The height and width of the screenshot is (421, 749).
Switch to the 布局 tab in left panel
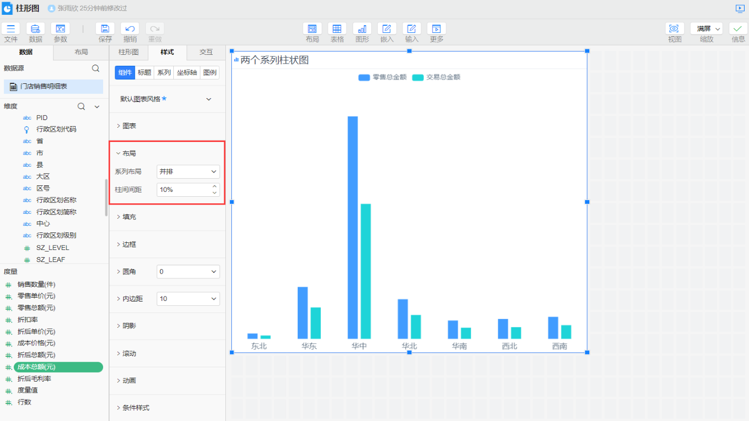pos(81,52)
